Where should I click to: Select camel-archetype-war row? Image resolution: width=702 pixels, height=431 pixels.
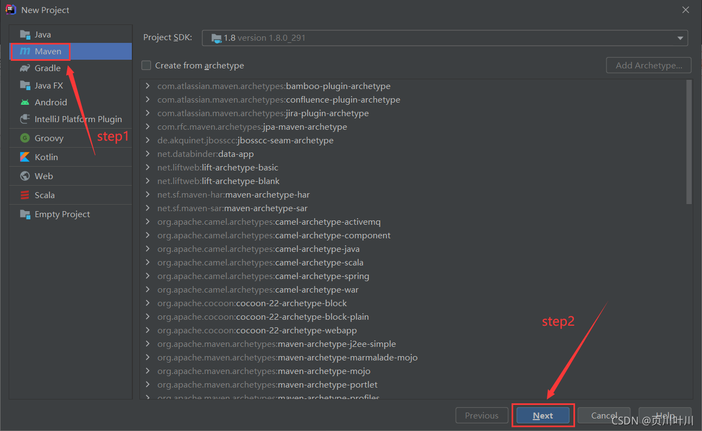coord(412,289)
